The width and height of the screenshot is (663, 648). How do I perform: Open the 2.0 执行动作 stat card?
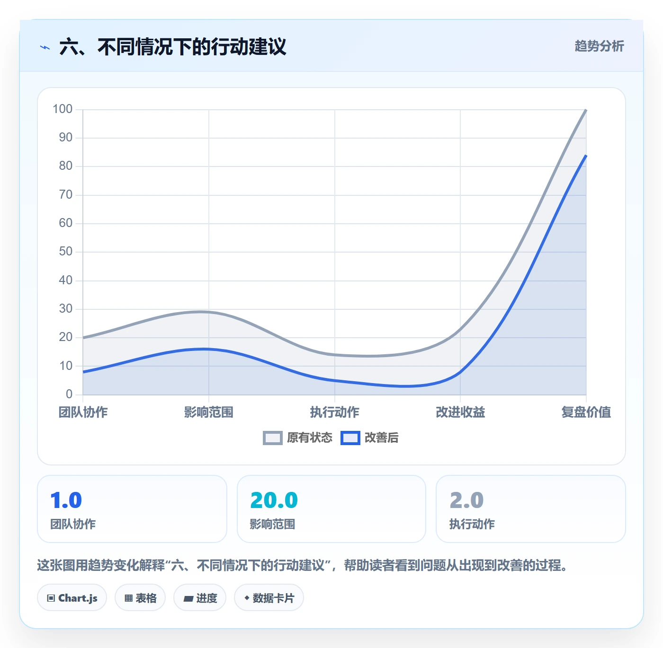(x=531, y=509)
